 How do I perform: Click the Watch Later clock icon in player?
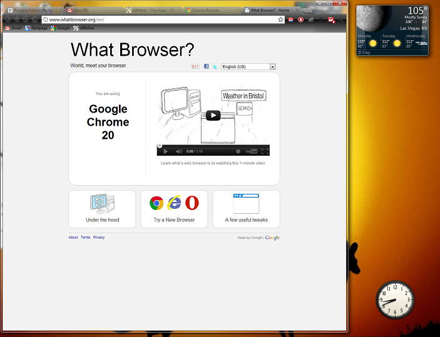coord(238,151)
